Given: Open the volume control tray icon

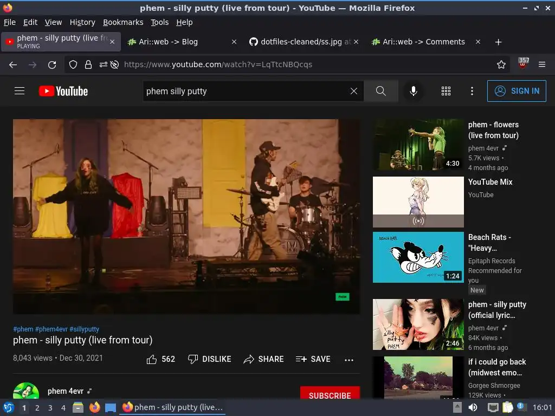Looking at the screenshot, I should (x=473, y=407).
